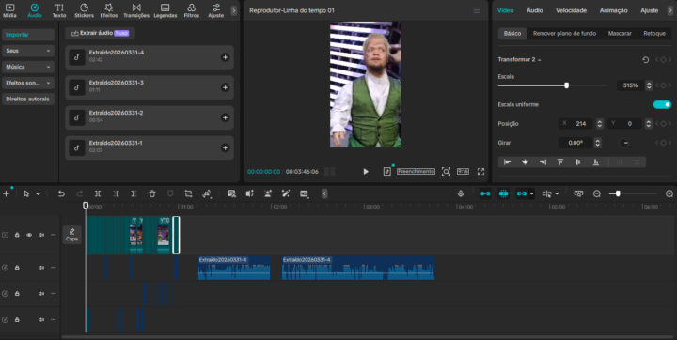Click the delete trash icon in timeline toolbar
Screen dimensions: 677x340
[152, 193]
